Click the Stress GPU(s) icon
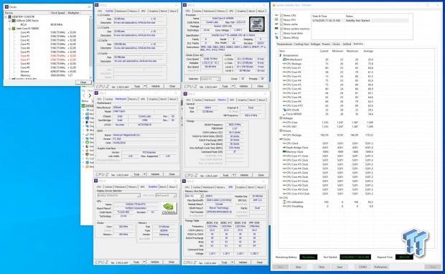This screenshot has width=445, height=274. tap(277, 37)
